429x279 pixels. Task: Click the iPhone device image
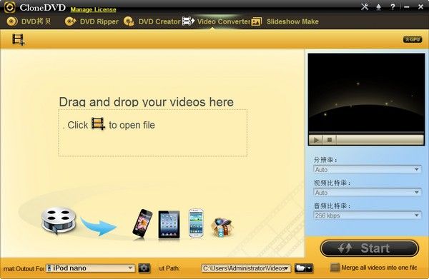(x=142, y=223)
